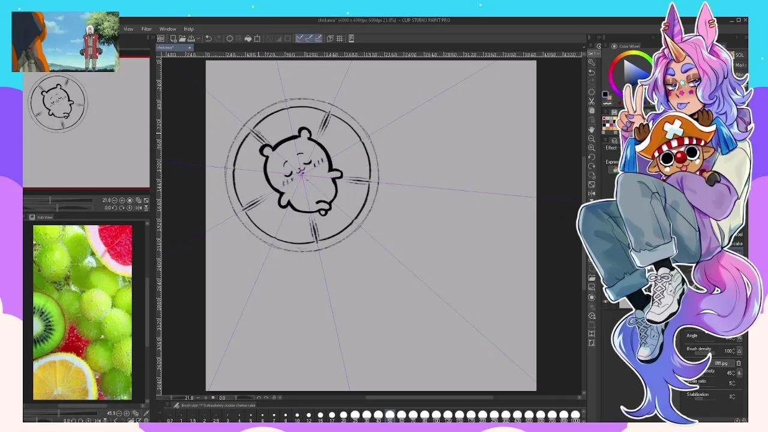
Task: Select the Sub View panel tab
Action: coord(42,217)
